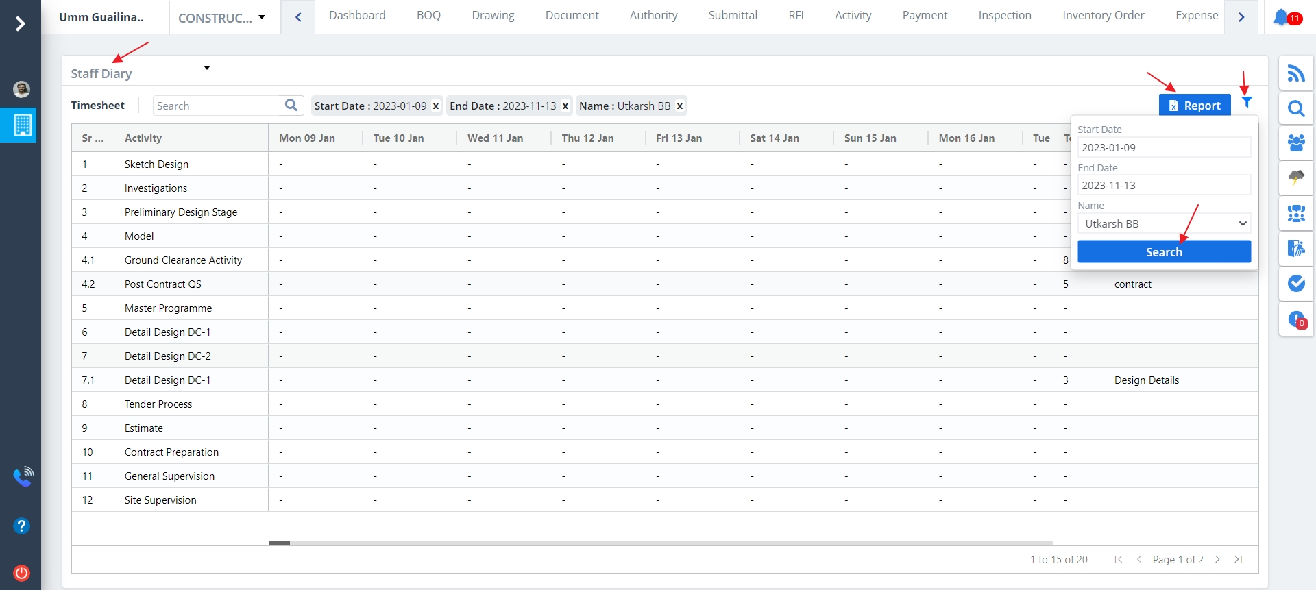This screenshot has width=1316, height=590.
Task: Open the Name dropdown showing Utkarsh BB
Action: (1164, 224)
